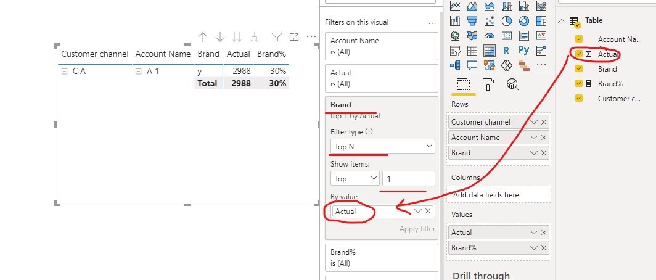656x280 pixels.
Task: Open More options ellipsis on the visual
Action: [311, 37]
